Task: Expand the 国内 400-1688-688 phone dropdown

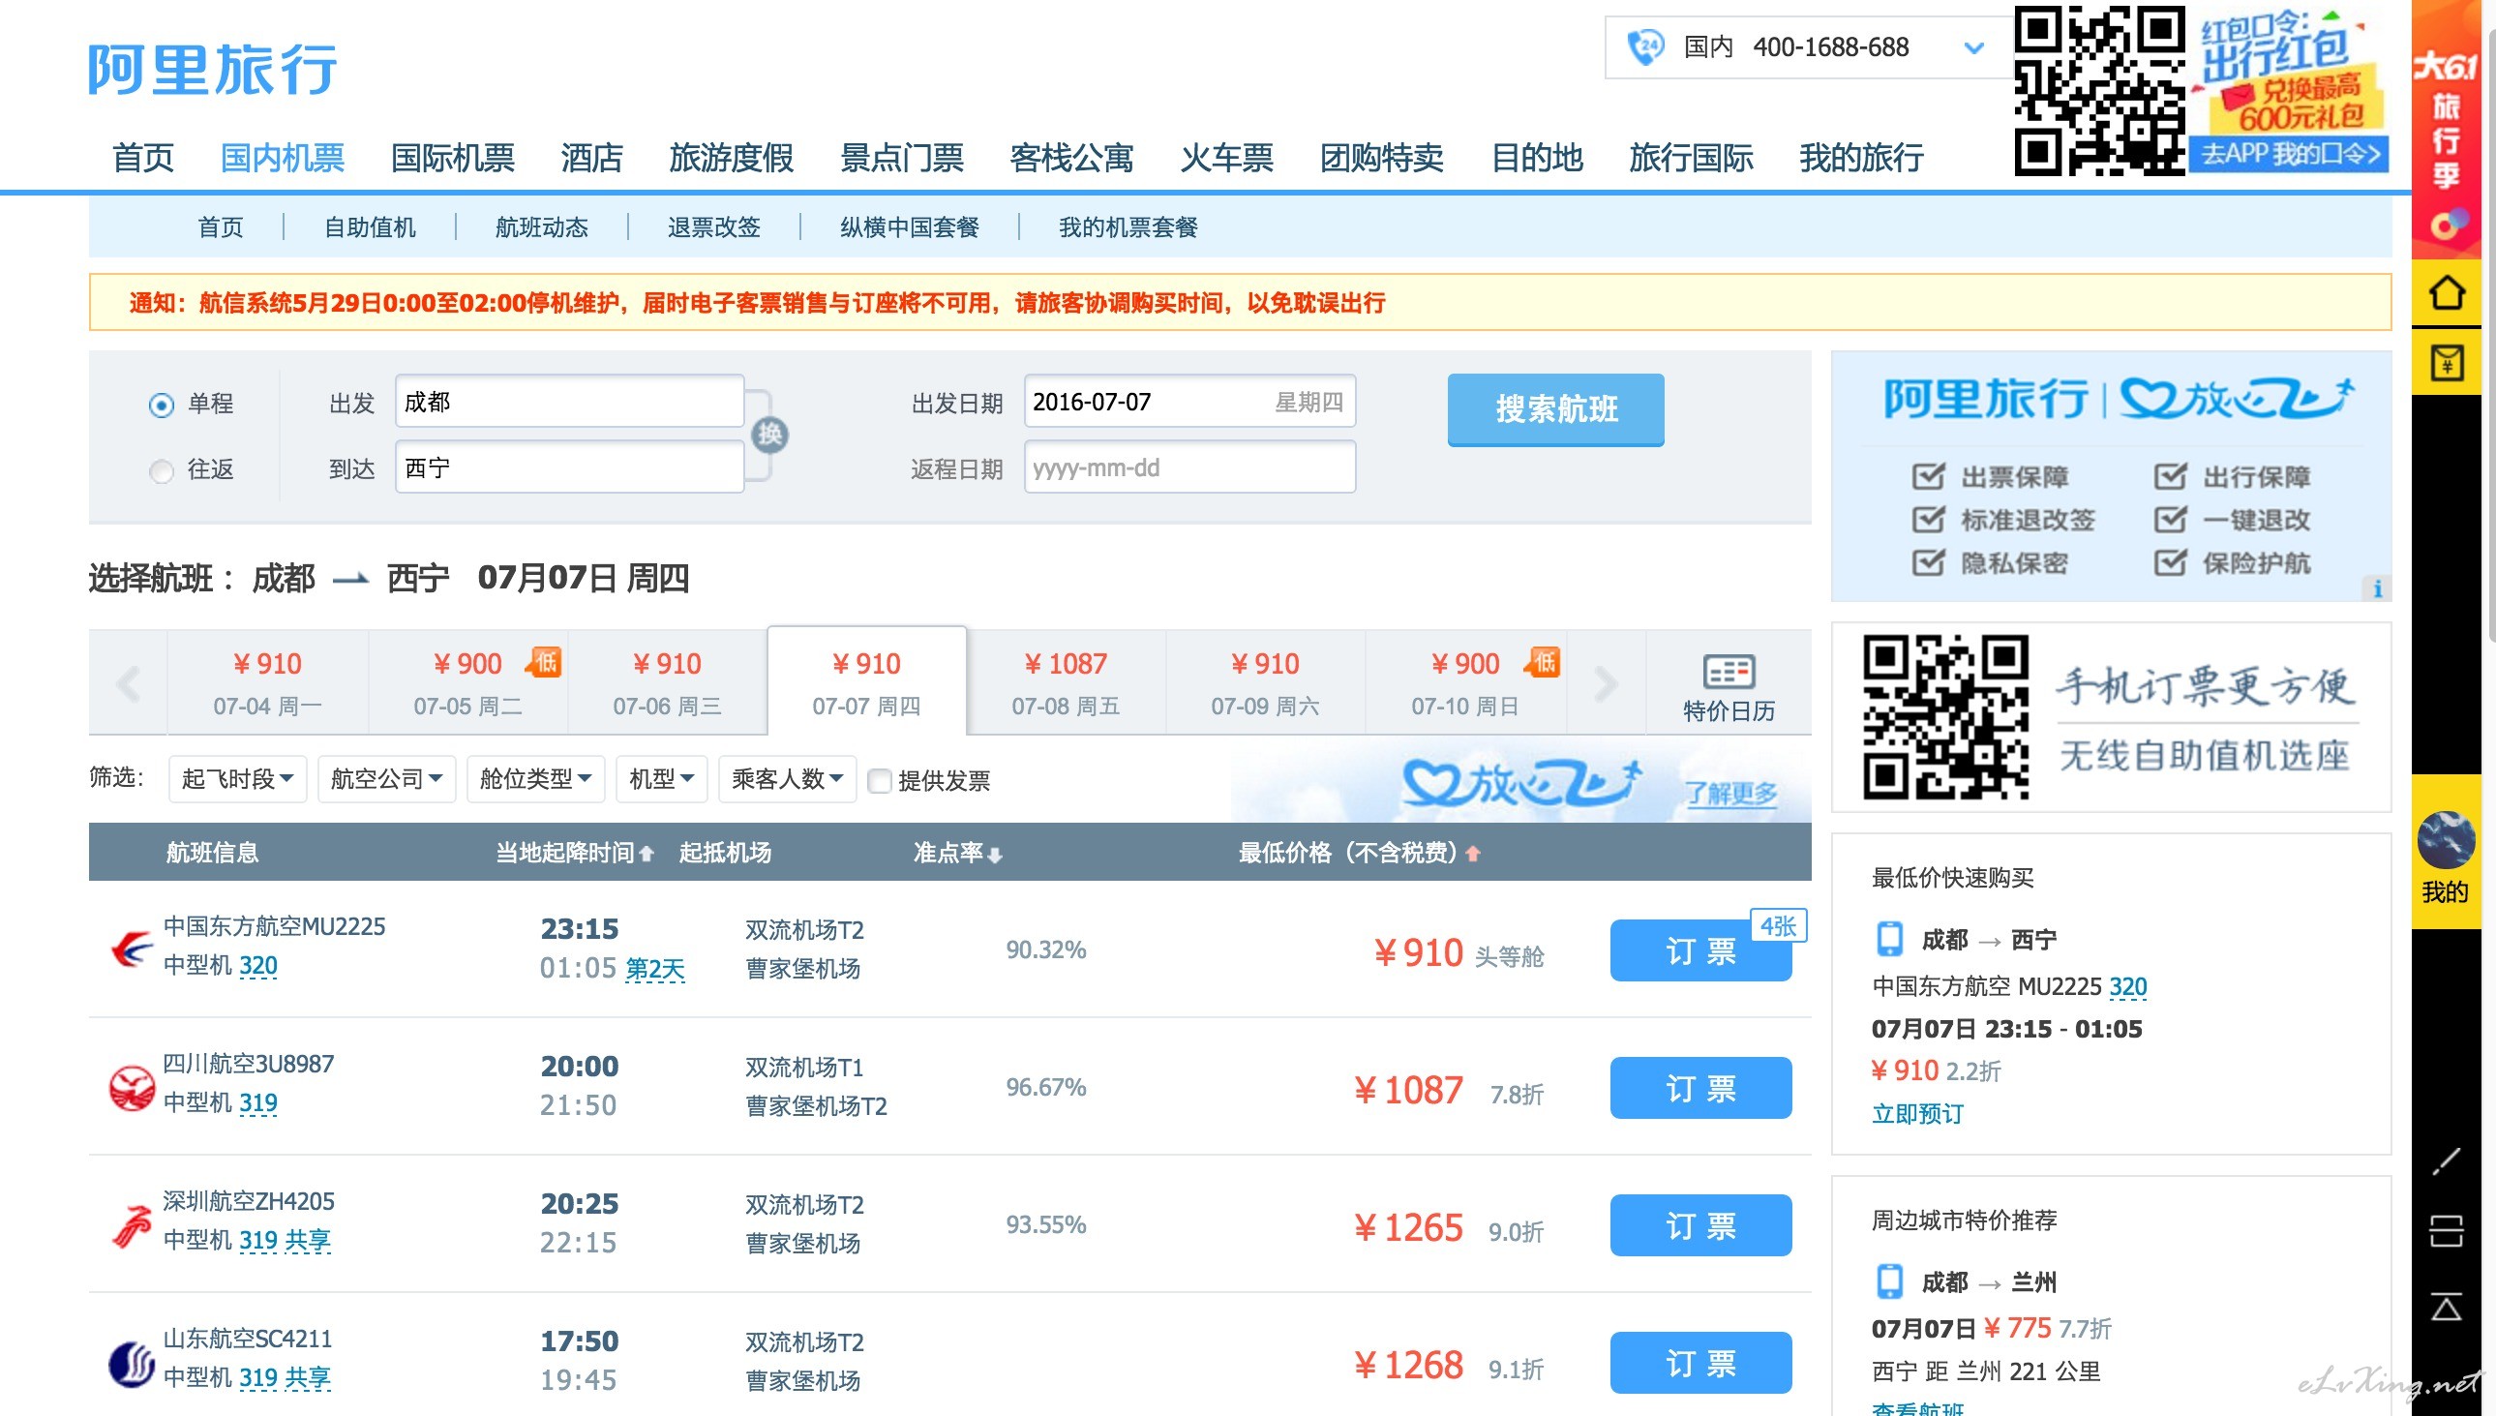Action: (x=1972, y=47)
